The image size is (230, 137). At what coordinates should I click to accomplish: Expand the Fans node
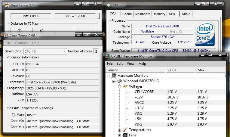pyautogui.click(x=119, y=135)
